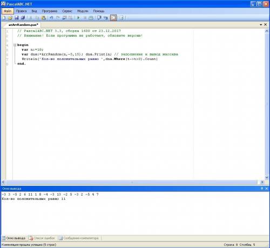Undo last change with the undo arrow

point(51,18)
